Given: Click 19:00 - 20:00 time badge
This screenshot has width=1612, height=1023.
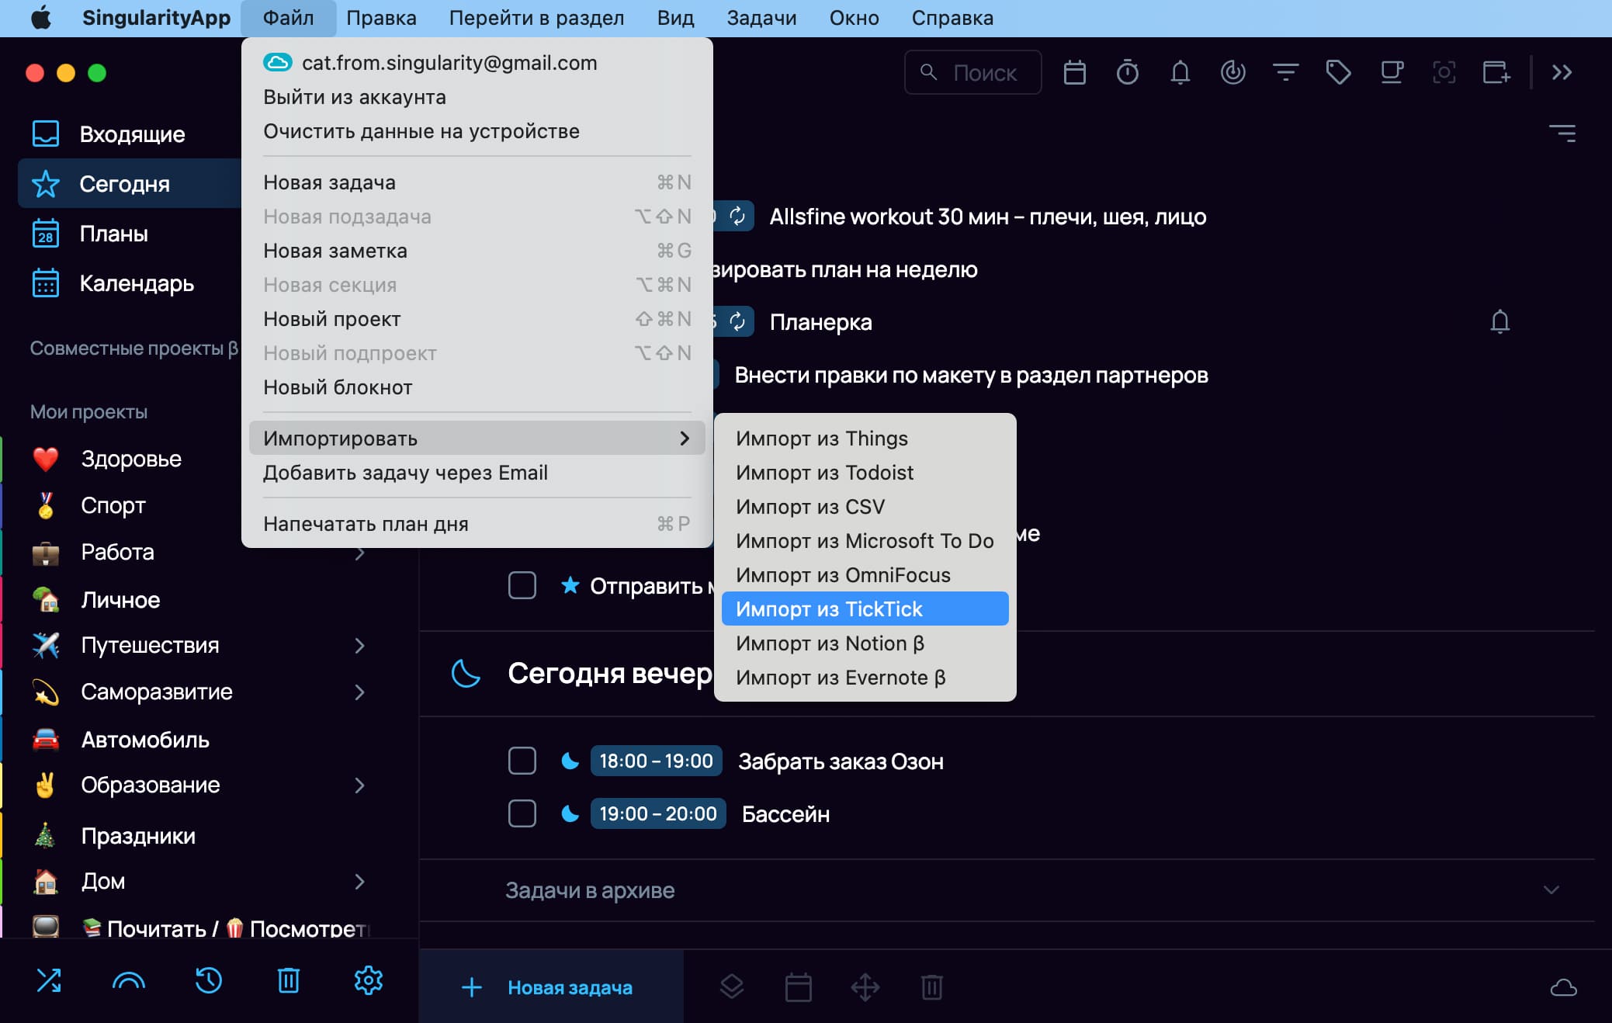Looking at the screenshot, I should [x=658, y=813].
